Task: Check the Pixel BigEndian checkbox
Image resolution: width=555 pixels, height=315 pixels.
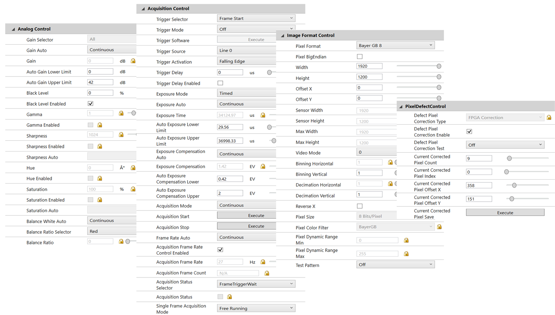Action: pyautogui.click(x=360, y=57)
